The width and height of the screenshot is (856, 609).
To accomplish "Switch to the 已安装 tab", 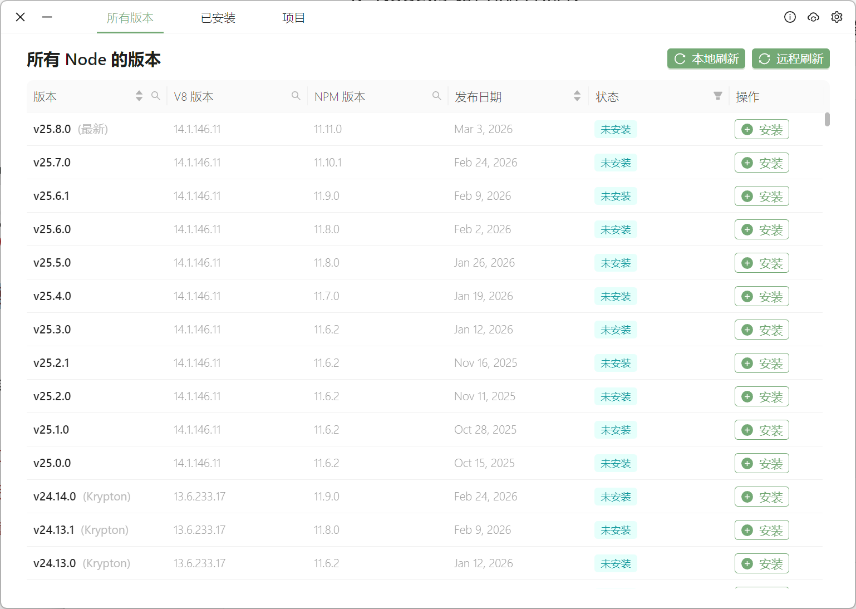I will coord(218,18).
